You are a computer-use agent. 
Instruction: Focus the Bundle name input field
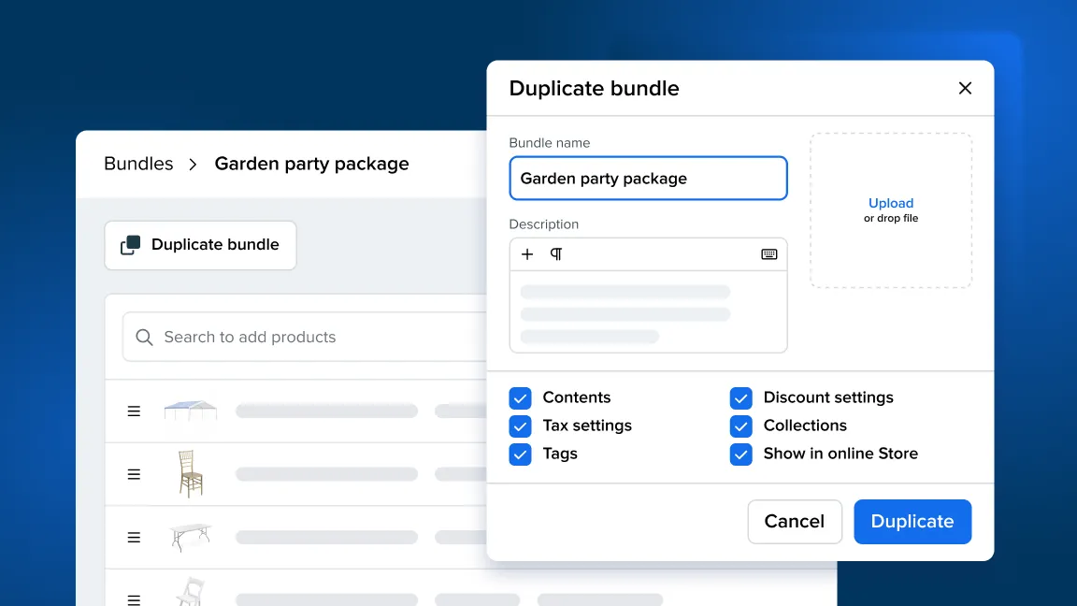tap(648, 179)
